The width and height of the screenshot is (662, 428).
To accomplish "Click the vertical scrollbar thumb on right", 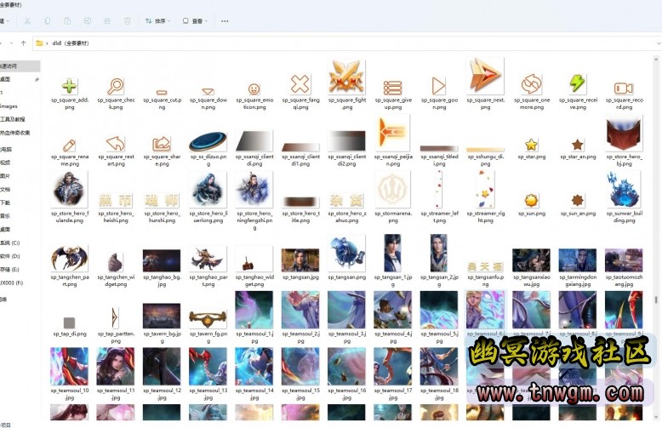I will (x=656, y=300).
